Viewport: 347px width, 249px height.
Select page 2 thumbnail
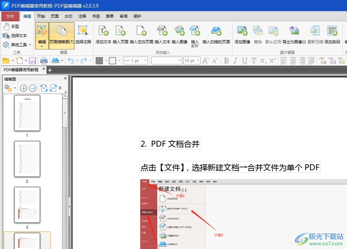click(x=27, y=159)
